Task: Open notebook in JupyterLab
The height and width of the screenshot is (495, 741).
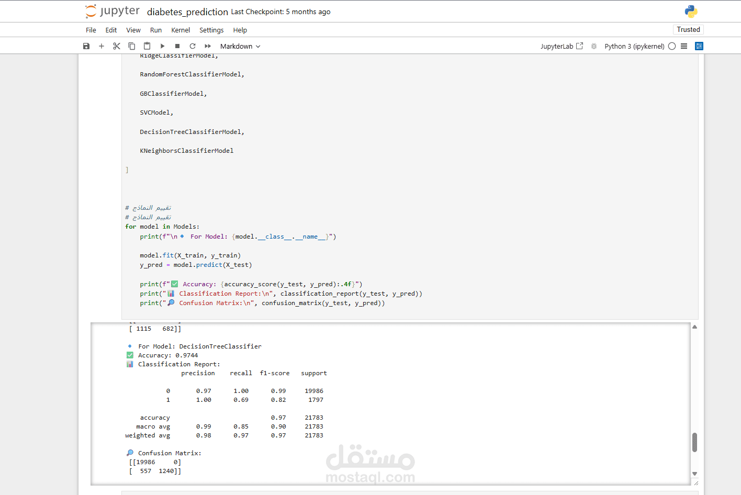Action: (x=562, y=46)
